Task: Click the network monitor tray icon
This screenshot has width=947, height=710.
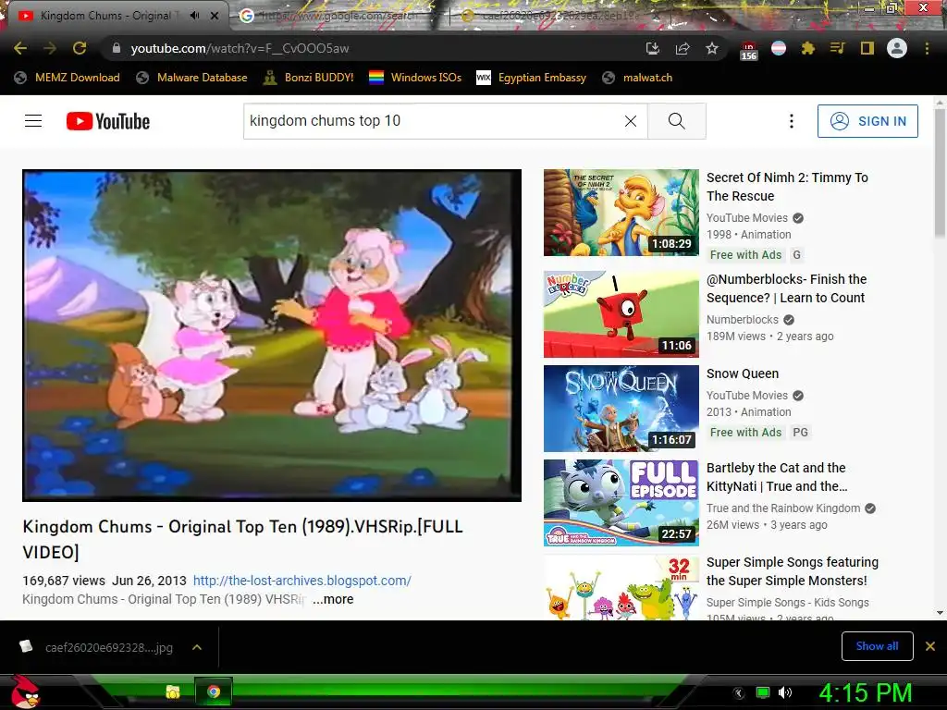Action: (x=763, y=692)
